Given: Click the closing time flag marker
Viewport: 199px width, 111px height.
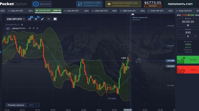Looking at the screenshot, I should [x=133, y=14].
